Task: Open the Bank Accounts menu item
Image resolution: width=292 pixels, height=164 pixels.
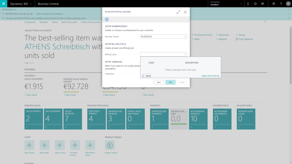Action: coord(69,22)
